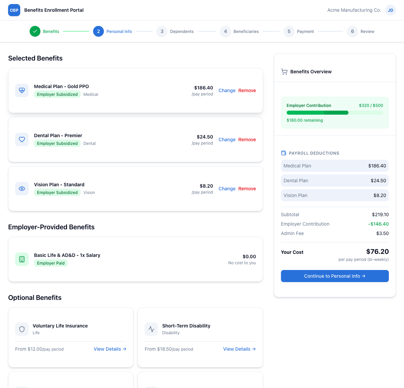404x388 pixels.
Task: Click the Voluntary Life shield icon
Action: [x=22, y=329]
